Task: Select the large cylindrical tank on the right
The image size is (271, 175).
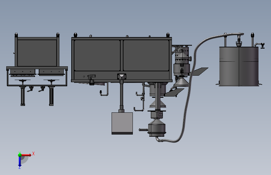Action: (239, 67)
